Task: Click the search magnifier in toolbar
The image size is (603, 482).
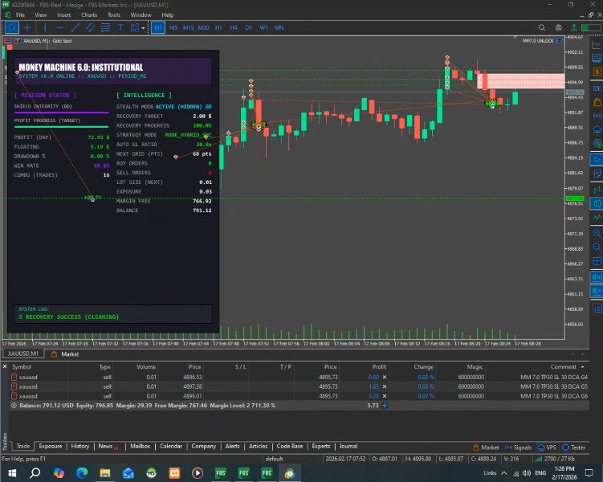Action: click(x=542, y=27)
